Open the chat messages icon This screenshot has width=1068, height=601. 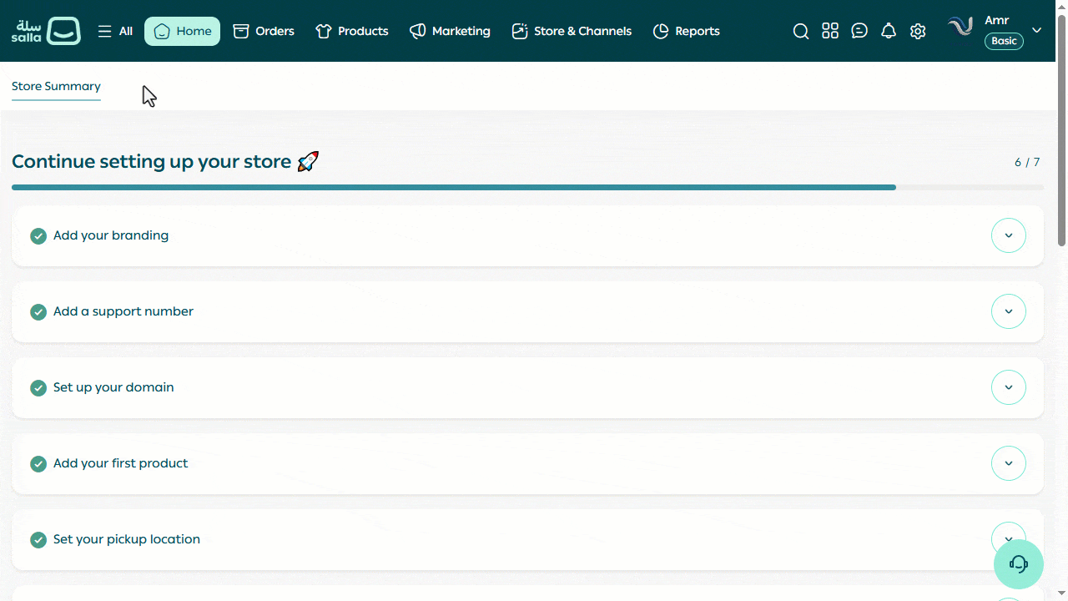click(x=859, y=31)
